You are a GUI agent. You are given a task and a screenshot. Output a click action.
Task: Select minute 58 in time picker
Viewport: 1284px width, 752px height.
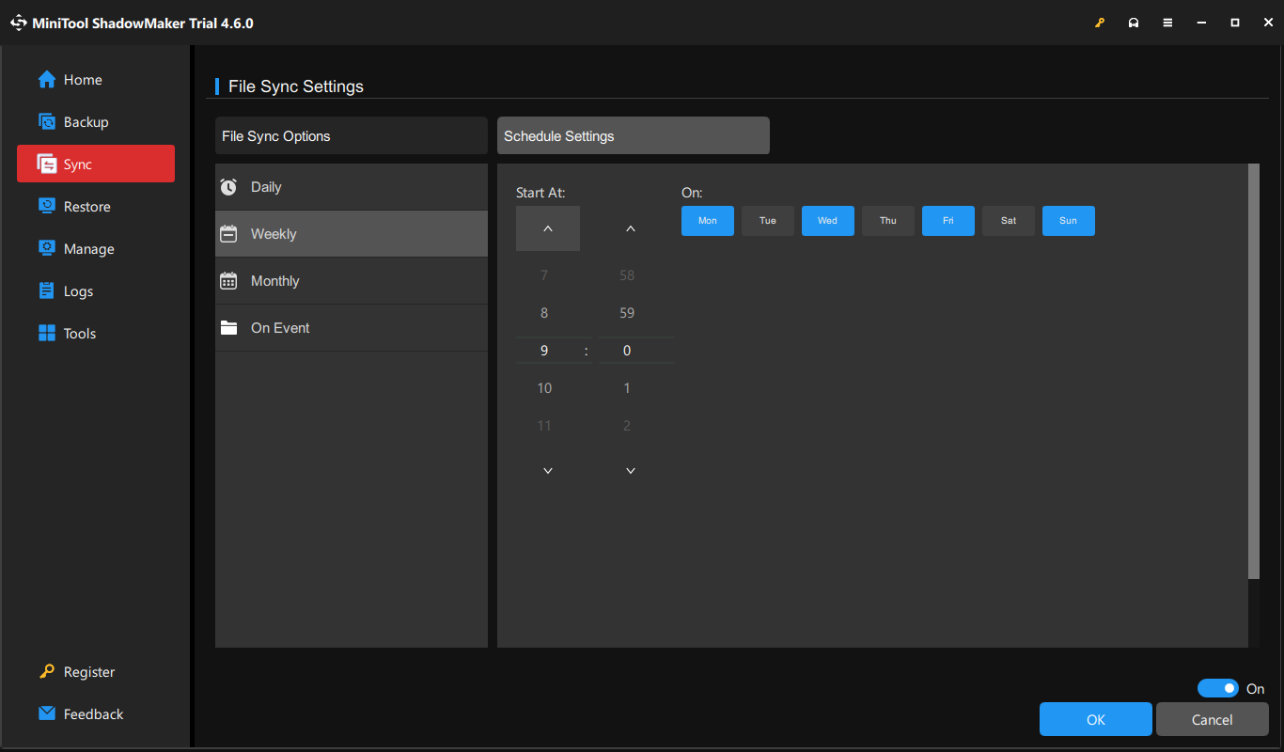point(627,275)
